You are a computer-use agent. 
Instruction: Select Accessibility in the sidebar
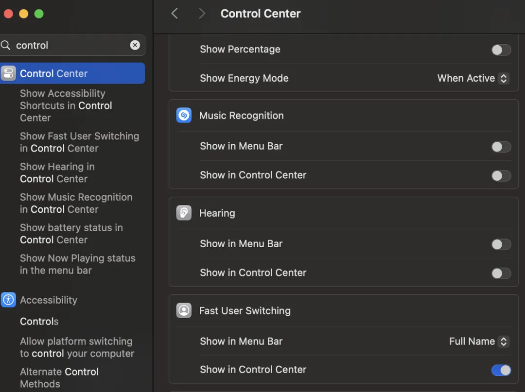point(49,300)
